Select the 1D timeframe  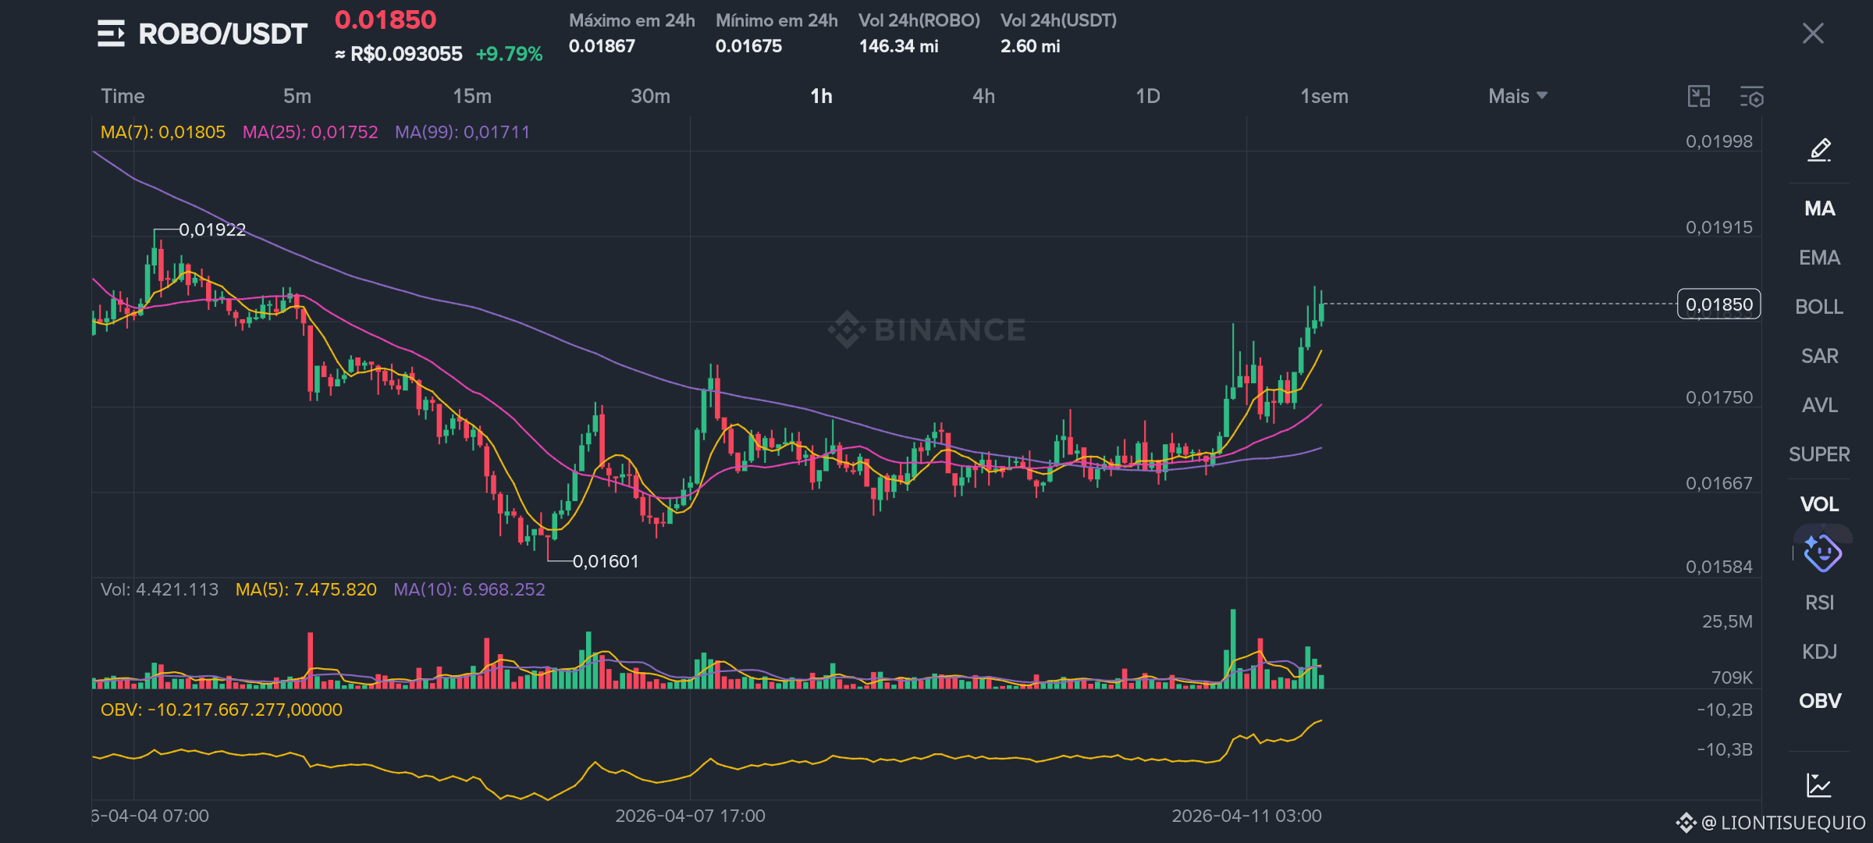coord(1147,96)
